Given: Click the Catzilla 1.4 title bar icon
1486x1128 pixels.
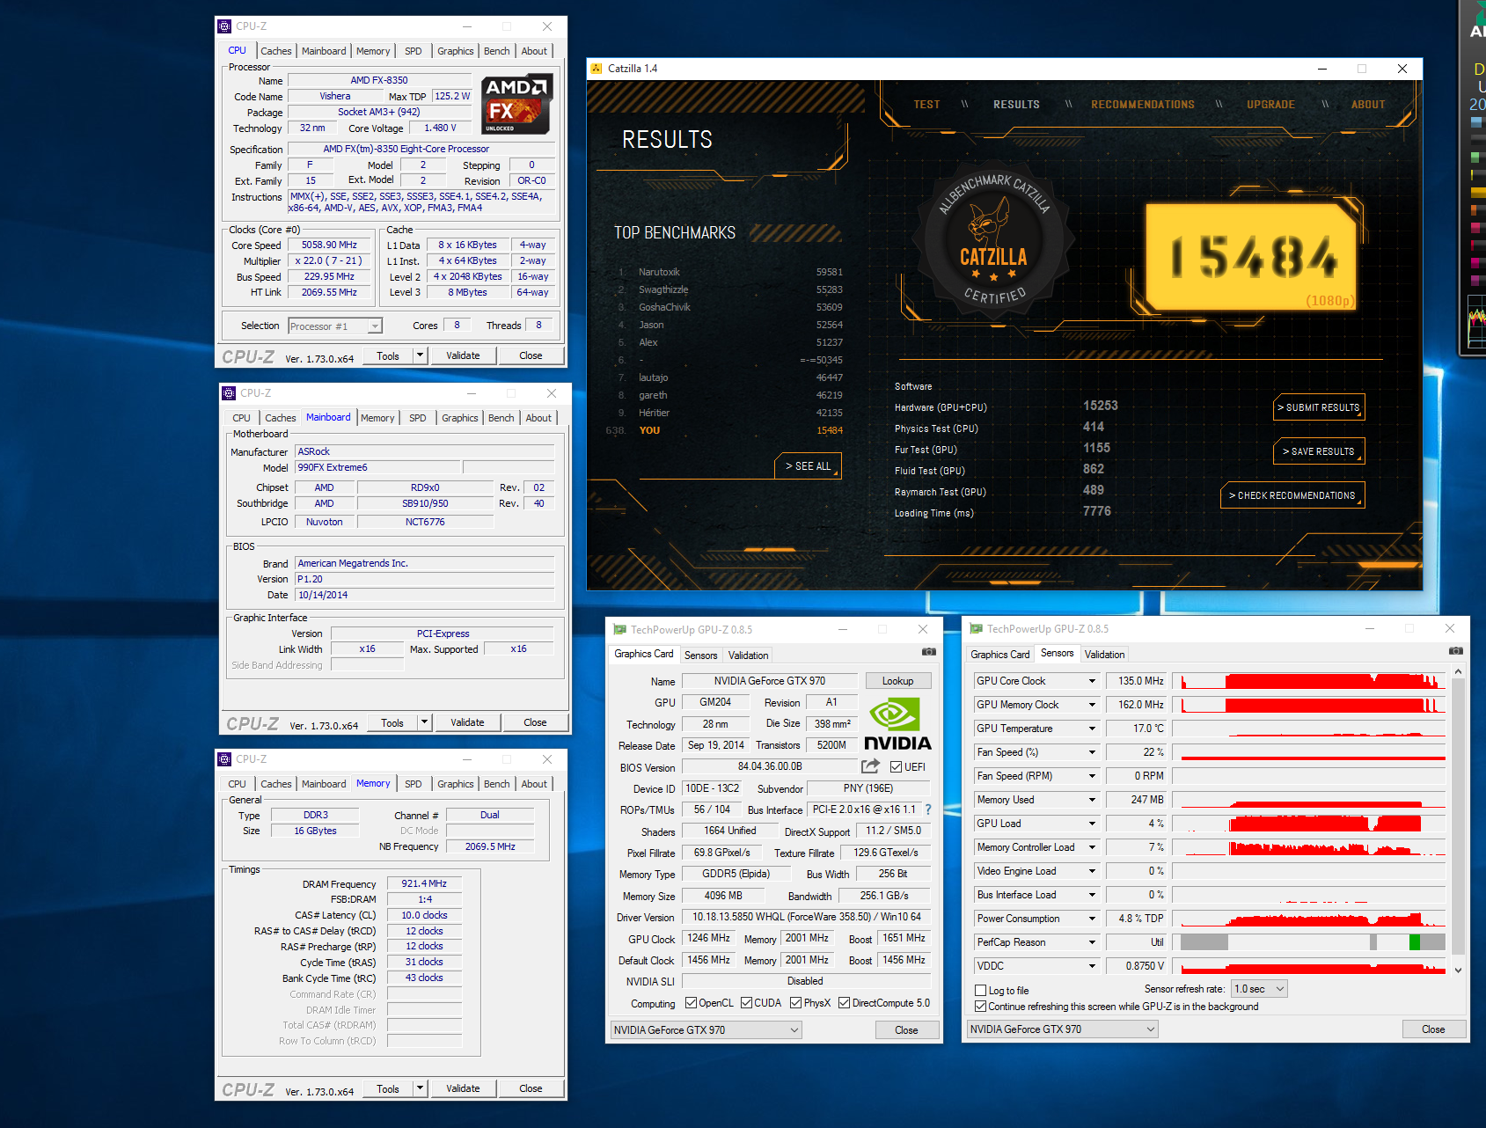Looking at the screenshot, I should click(597, 69).
